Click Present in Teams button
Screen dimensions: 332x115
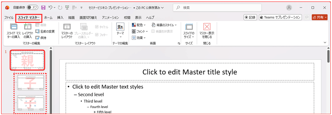click(x=280, y=17)
